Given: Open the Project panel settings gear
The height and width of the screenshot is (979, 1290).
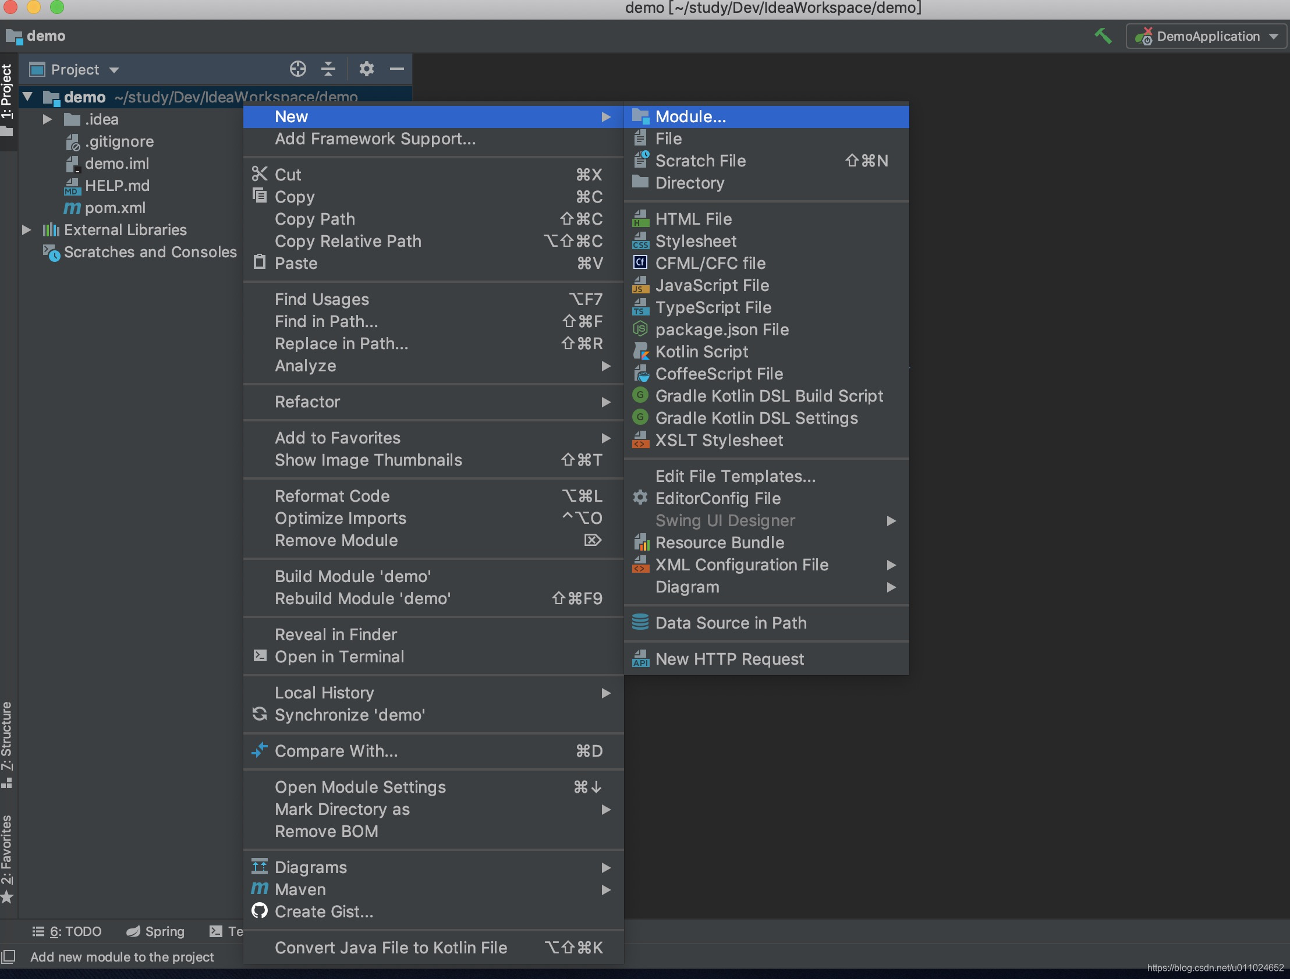Looking at the screenshot, I should (x=366, y=69).
